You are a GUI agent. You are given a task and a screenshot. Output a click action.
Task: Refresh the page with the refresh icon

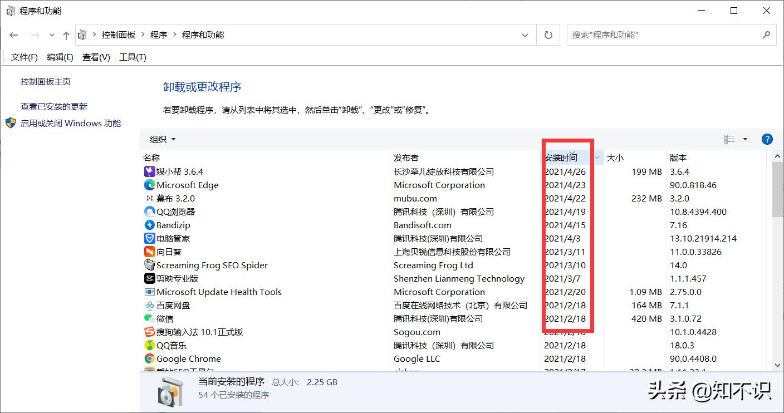pyautogui.click(x=548, y=35)
